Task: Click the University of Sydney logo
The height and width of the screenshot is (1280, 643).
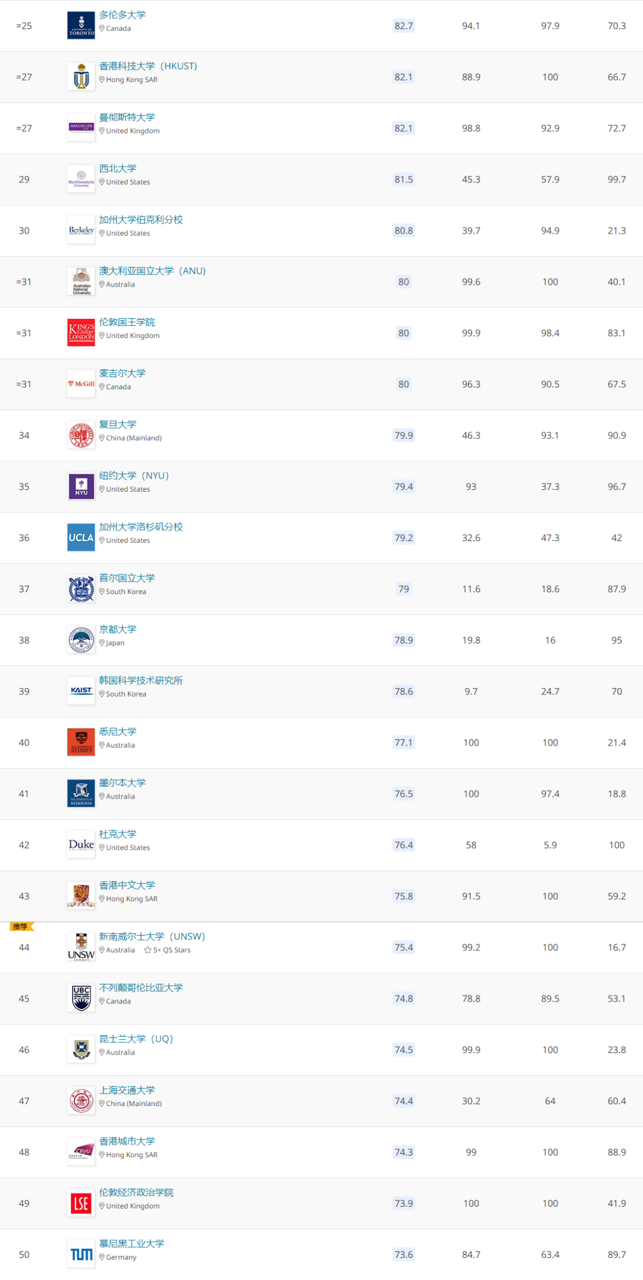Action: pos(81,742)
